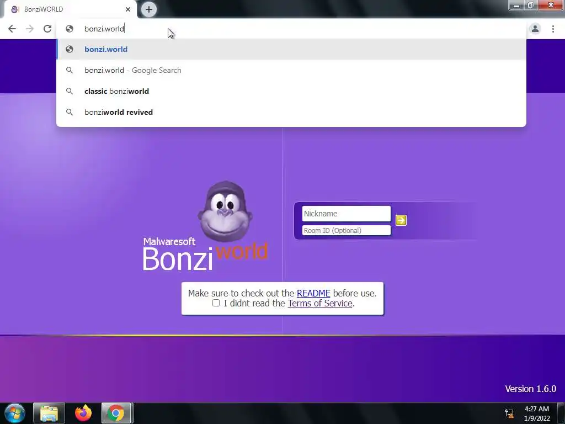Open the Chrome three-dot menu

[x=553, y=29]
